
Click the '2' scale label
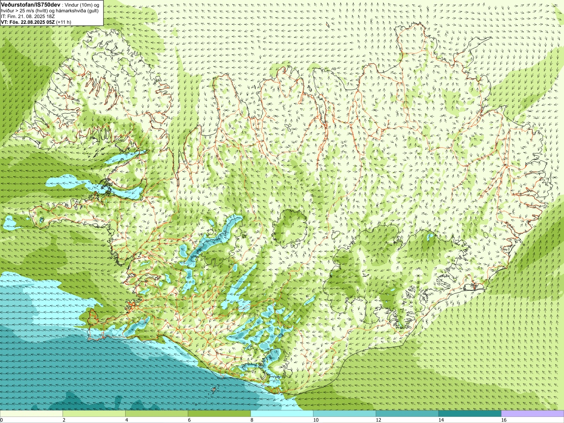(64, 420)
